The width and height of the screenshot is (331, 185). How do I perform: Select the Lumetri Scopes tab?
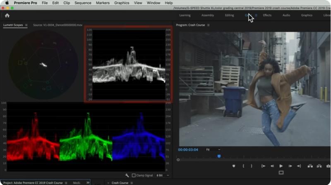[13, 25]
